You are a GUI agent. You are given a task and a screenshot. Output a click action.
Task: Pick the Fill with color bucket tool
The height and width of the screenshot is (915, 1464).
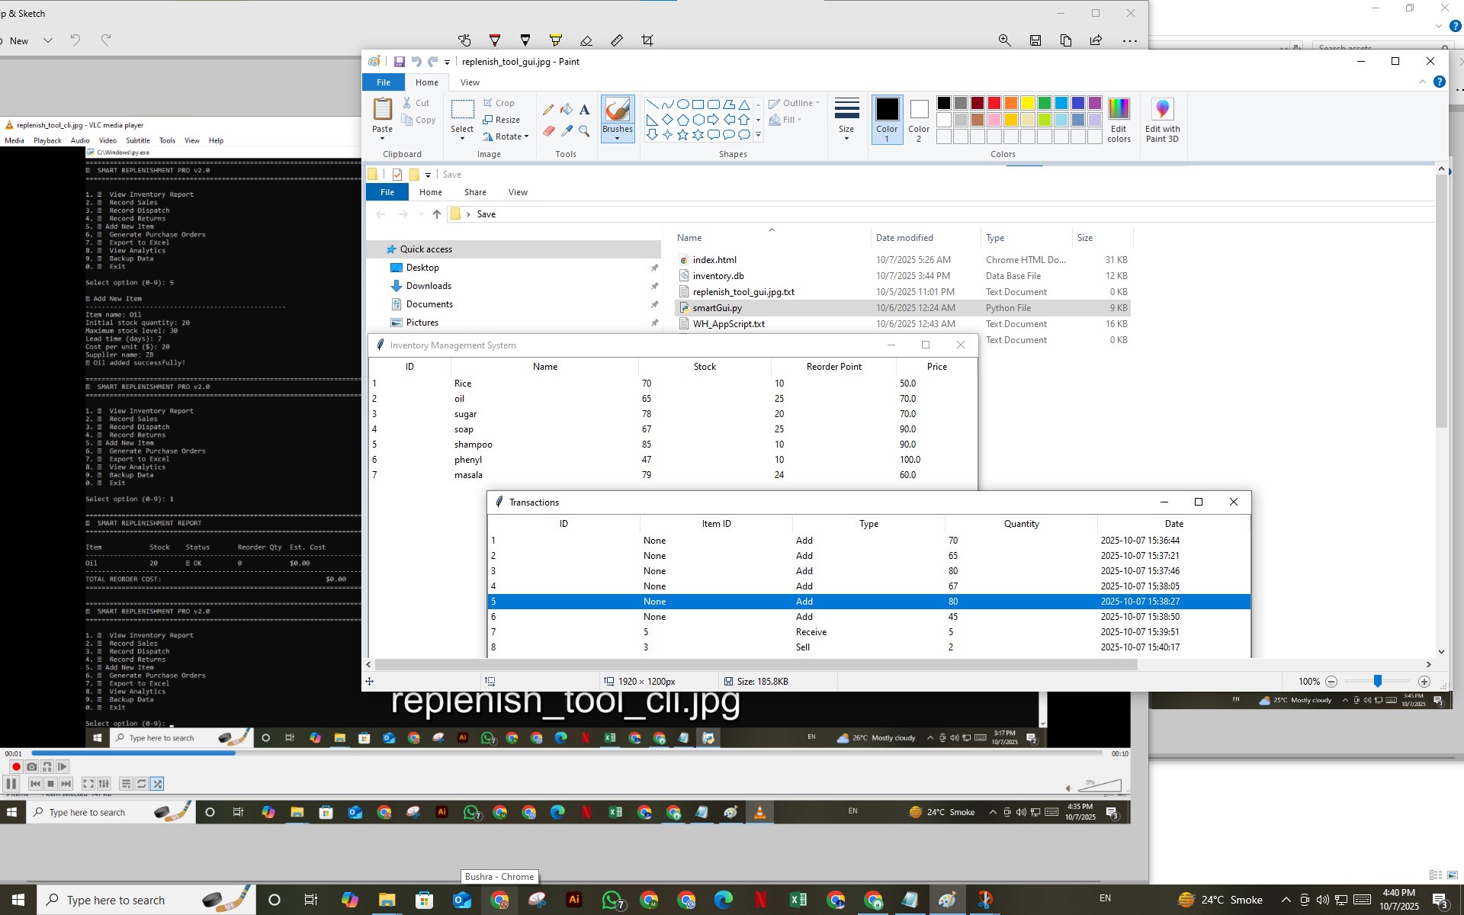(567, 110)
